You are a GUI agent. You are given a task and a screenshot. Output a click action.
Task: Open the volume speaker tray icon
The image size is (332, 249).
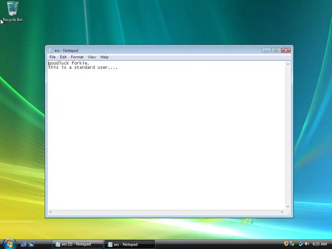click(x=307, y=244)
